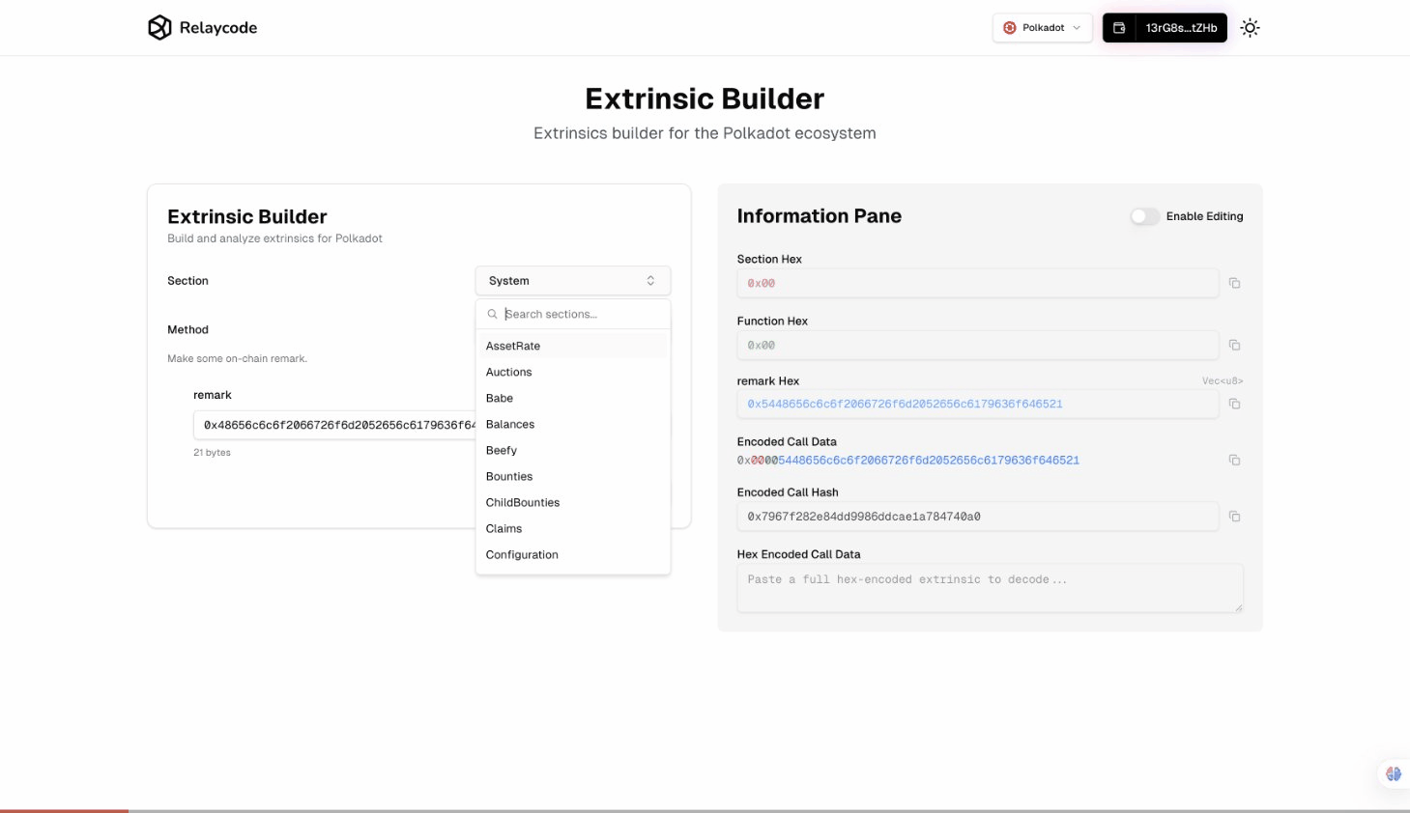Choose Balances section
1410x813 pixels.
(573, 424)
